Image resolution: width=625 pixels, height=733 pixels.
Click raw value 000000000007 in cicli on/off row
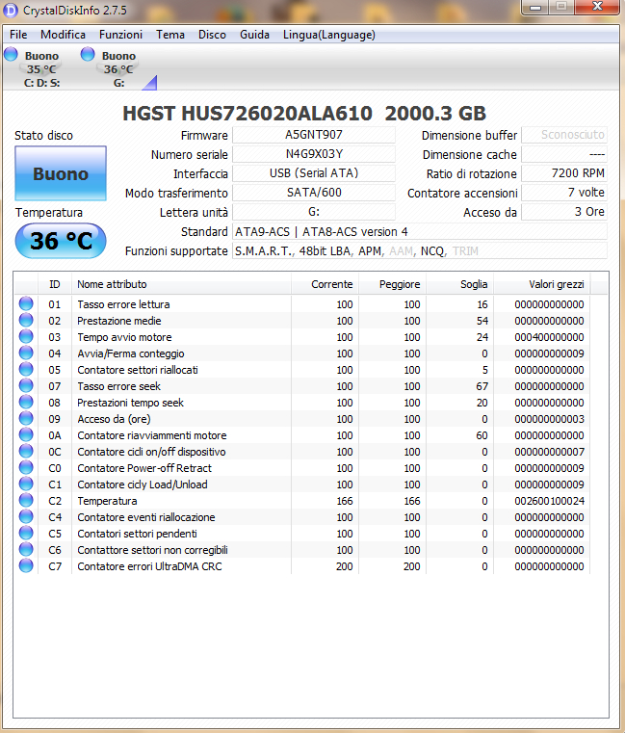click(549, 452)
